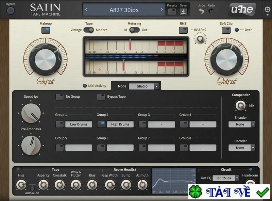Image resolution: width=272 pixels, height=201 pixels.
Task: Click the large Input knob
Action: 45,60
